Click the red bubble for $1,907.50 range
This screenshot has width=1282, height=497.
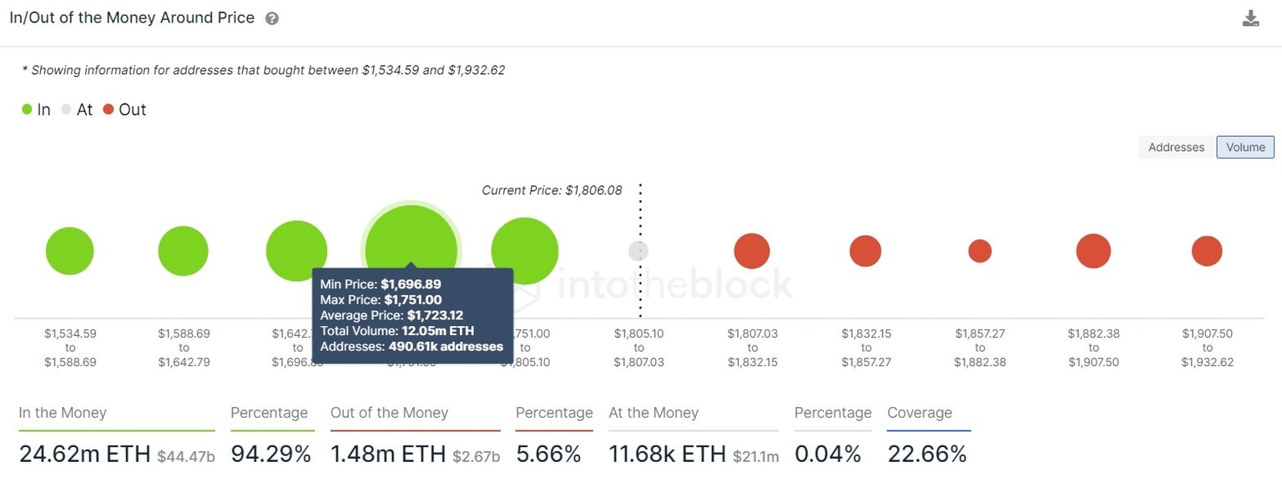(x=1206, y=249)
